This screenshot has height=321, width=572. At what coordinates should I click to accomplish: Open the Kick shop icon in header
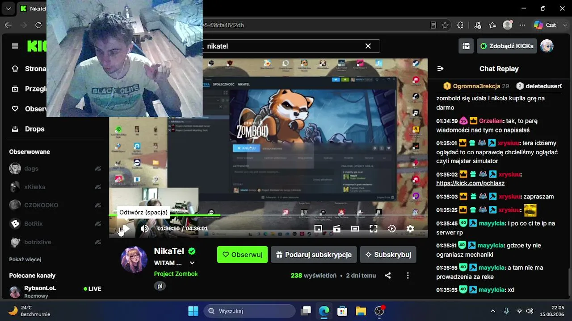466,46
